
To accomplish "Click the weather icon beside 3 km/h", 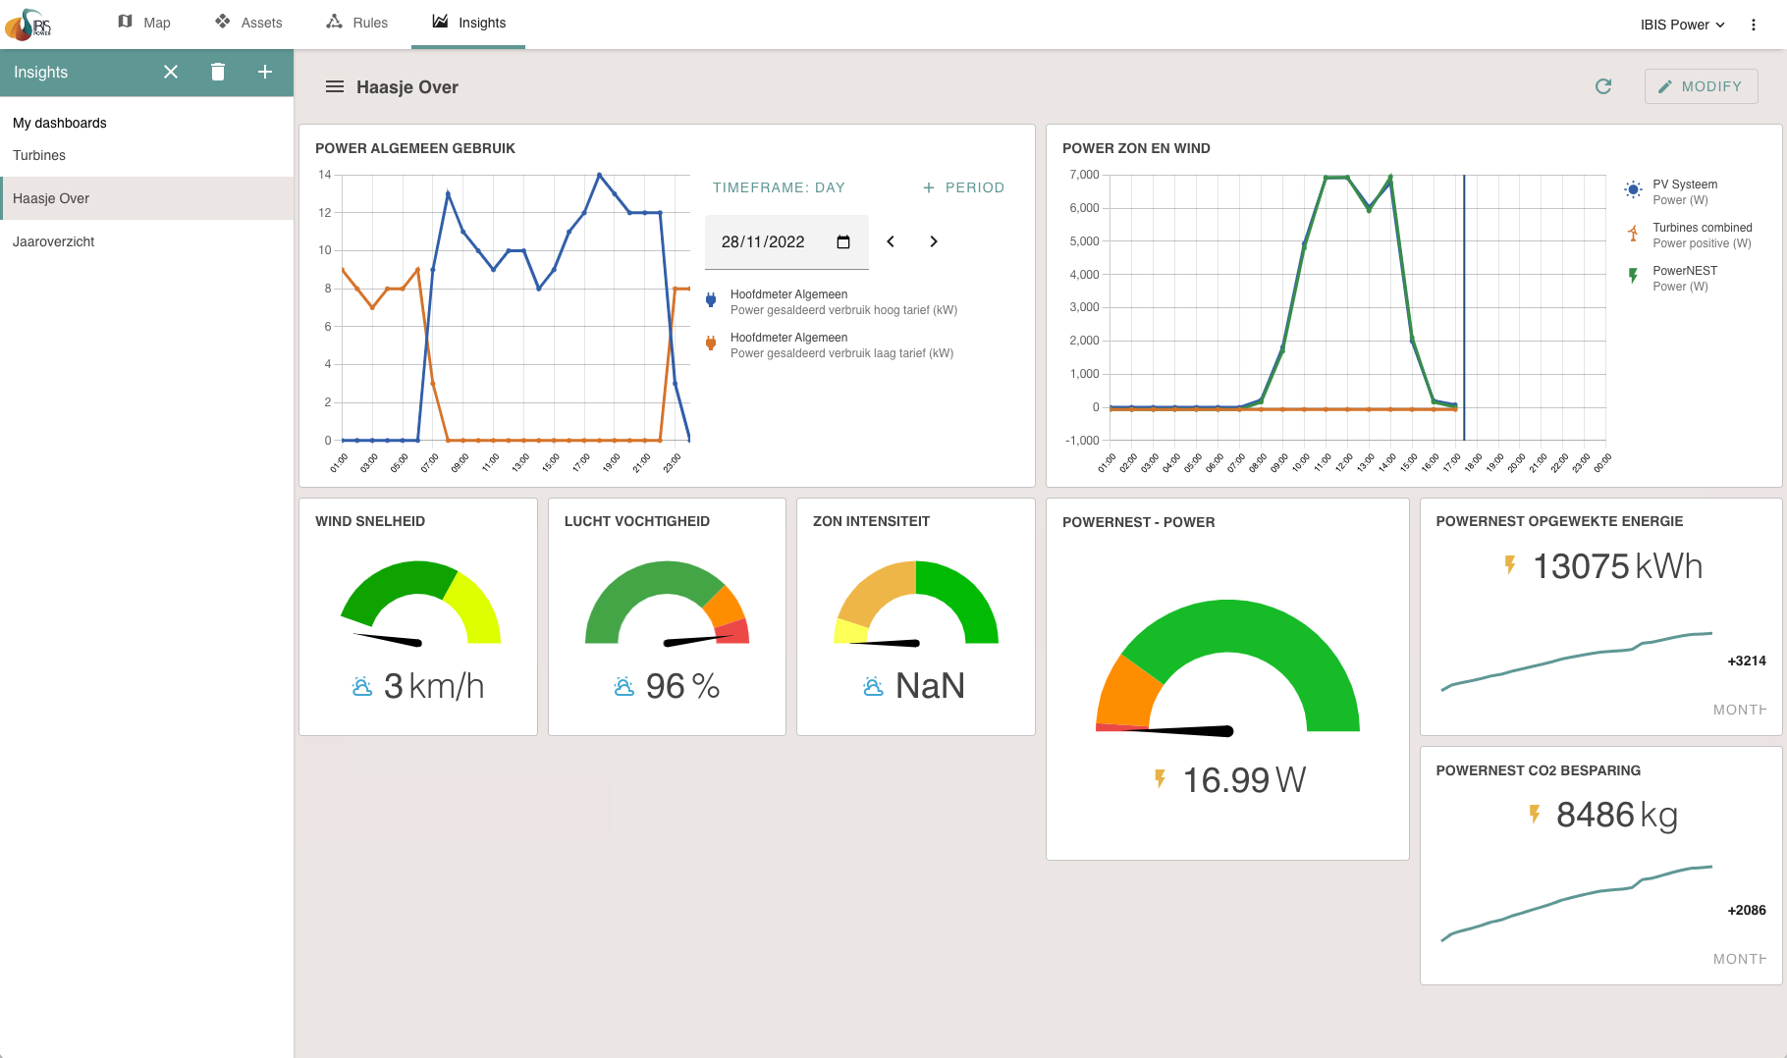I will tap(362, 686).
